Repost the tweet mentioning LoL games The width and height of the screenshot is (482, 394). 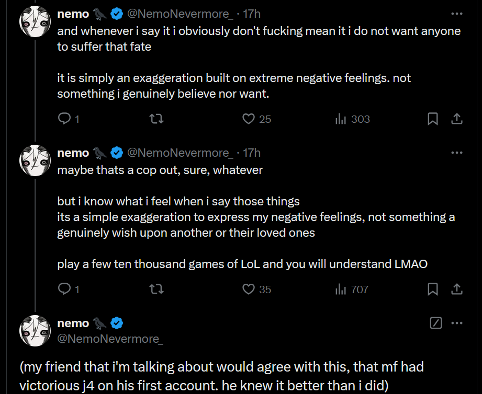[x=156, y=289]
